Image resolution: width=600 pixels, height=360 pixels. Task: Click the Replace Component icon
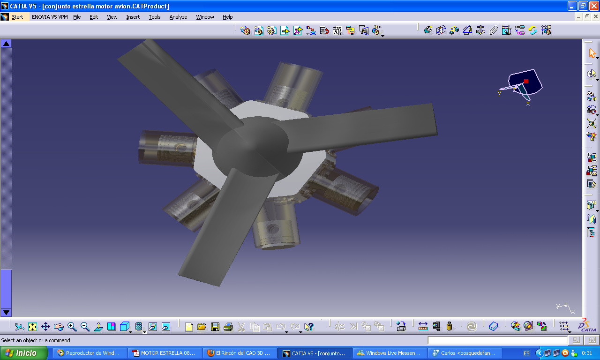pos(311,30)
